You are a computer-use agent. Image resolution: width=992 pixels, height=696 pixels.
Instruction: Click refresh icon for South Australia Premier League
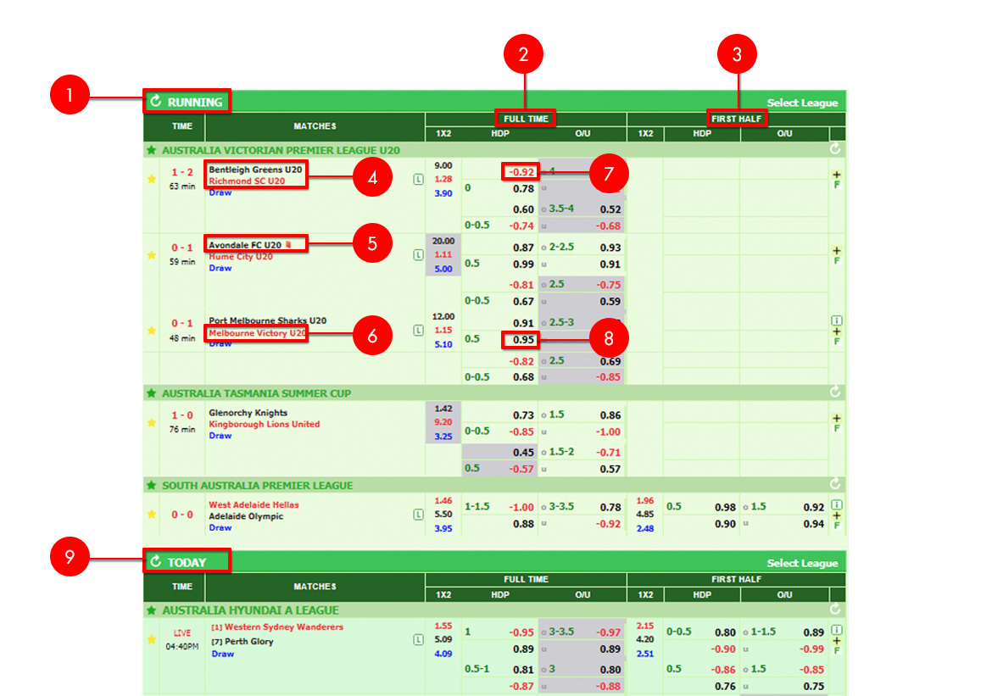[x=835, y=485]
